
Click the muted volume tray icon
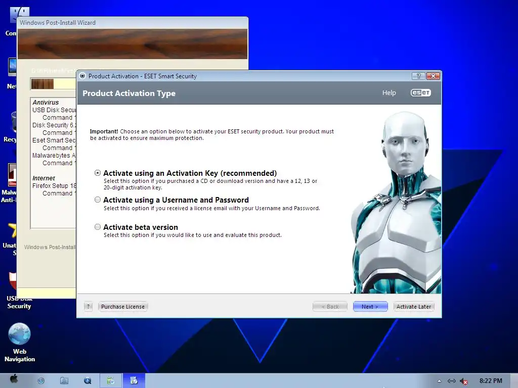click(x=463, y=381)
